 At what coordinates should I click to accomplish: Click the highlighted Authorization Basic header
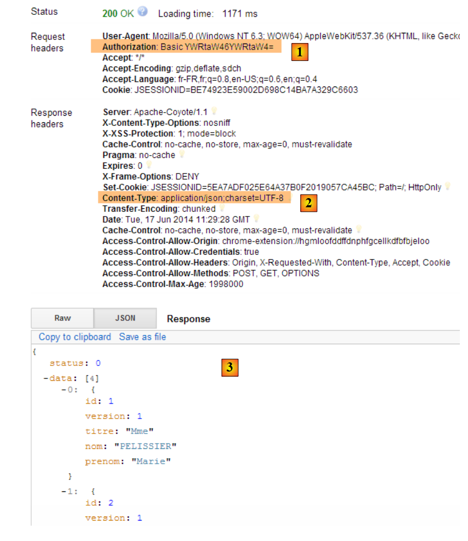(187, 47)
